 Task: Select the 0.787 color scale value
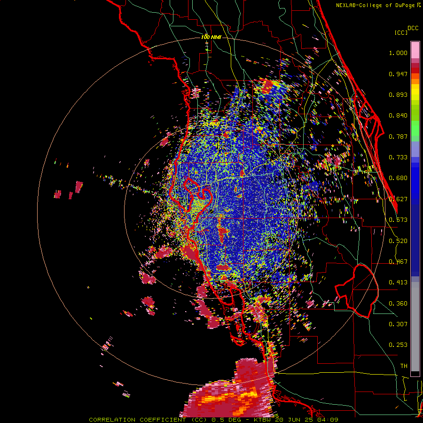coord(398,136)
